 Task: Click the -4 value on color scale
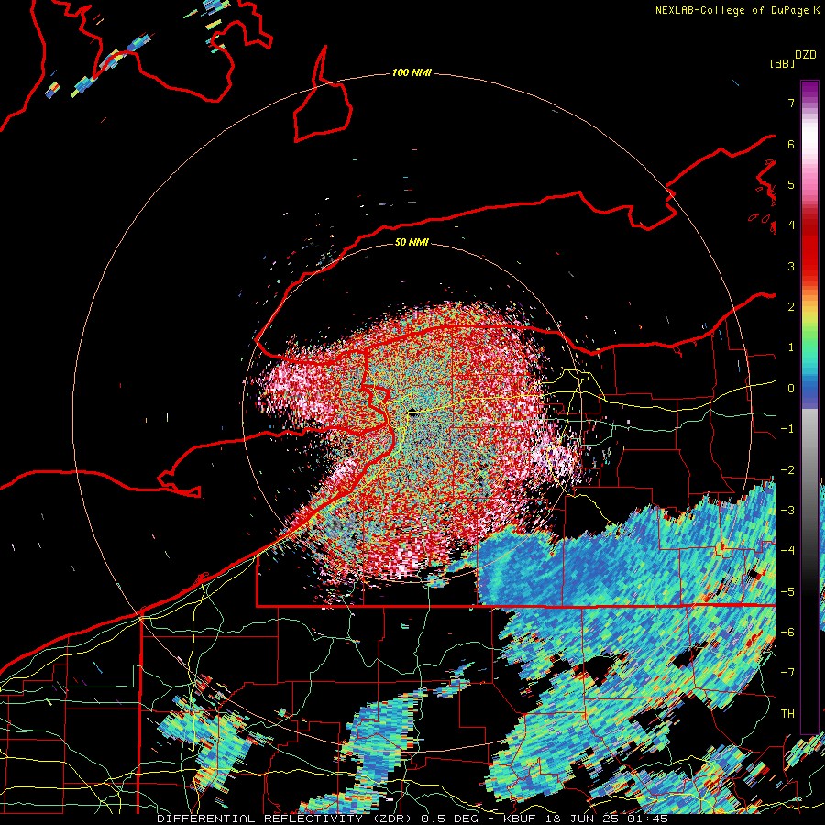[x=787, y=551]
